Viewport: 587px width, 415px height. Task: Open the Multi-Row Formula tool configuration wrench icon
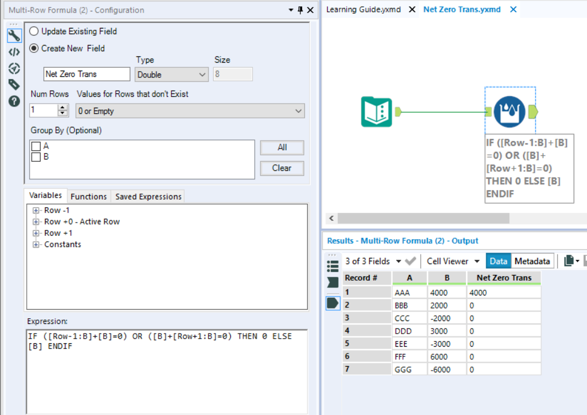coord(14,35)
